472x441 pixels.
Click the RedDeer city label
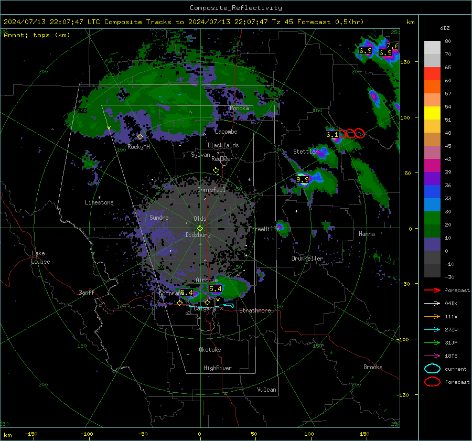(x=222, y=159)
